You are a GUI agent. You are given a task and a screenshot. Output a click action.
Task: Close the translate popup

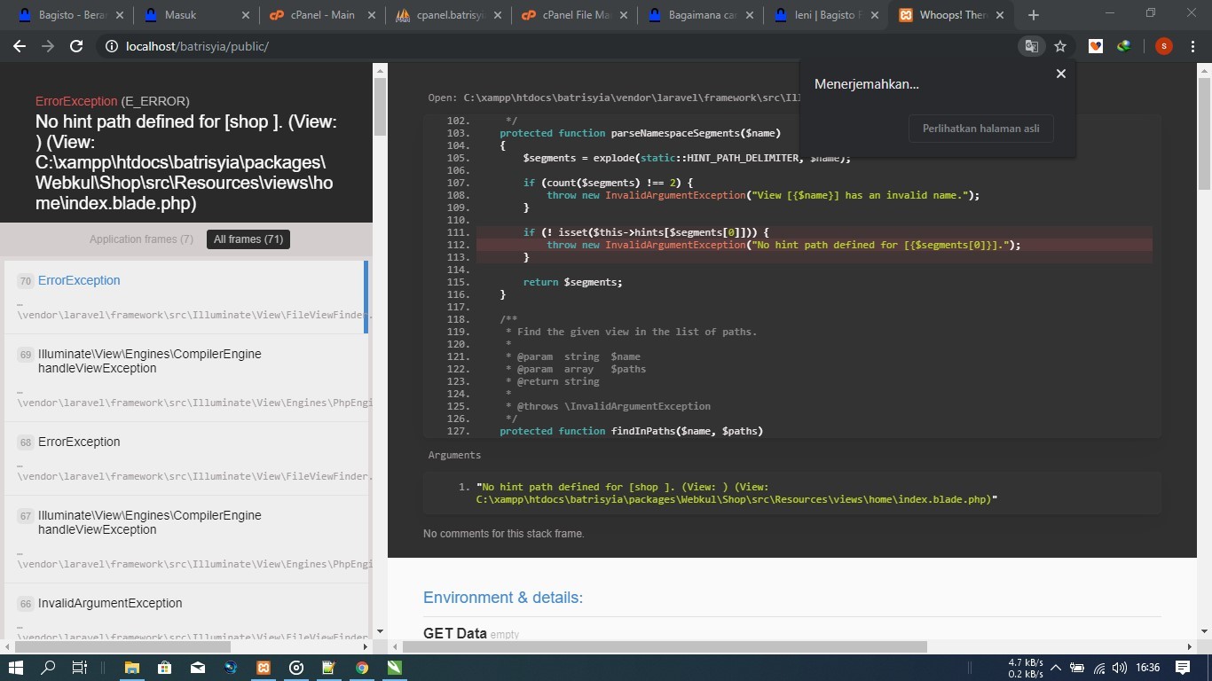pos(1060,74)
